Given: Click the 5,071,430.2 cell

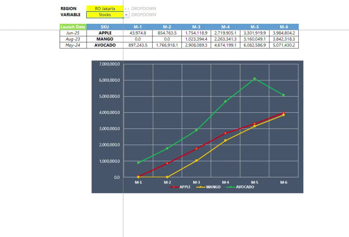Looking at the screenshot, I should click(284, 45).
